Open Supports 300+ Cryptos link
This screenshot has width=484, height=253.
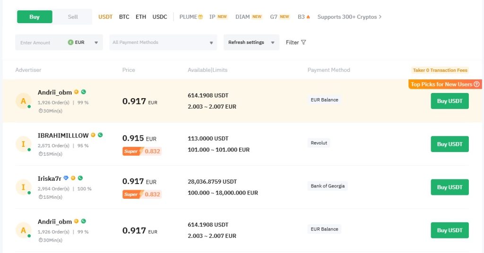(349, 17)
